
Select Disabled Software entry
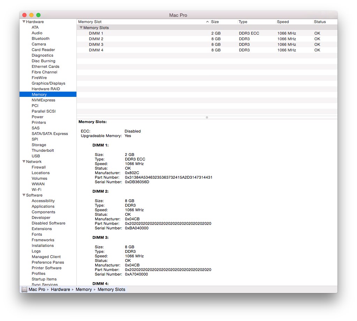(x=49, y=223)
